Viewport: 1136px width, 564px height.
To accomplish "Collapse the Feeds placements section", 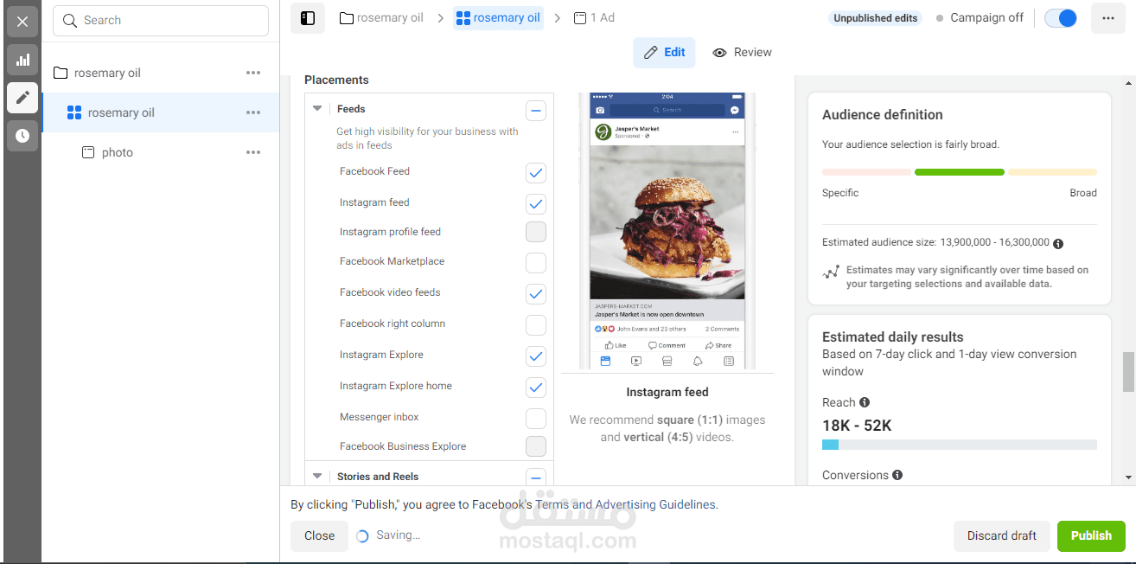I will click(317, 109).
